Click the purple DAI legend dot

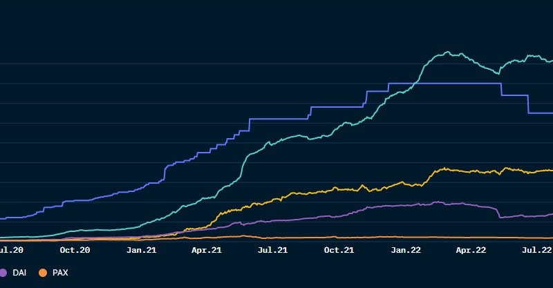[3, 273]
